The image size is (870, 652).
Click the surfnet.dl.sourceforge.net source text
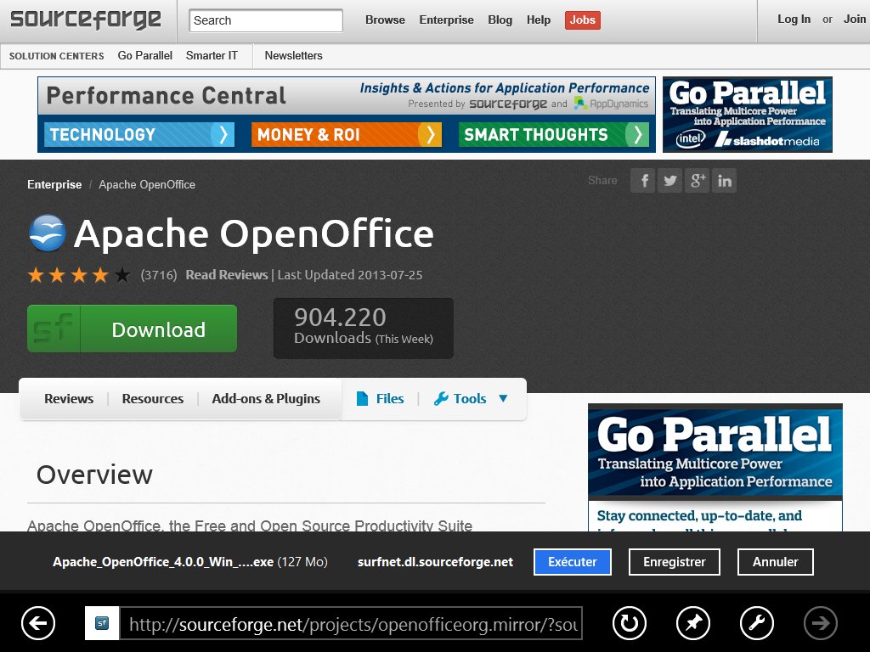[436, 562]
